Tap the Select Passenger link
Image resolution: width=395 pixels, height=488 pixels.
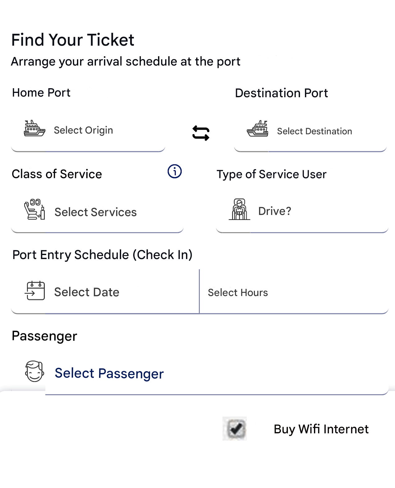click(109, 373)
